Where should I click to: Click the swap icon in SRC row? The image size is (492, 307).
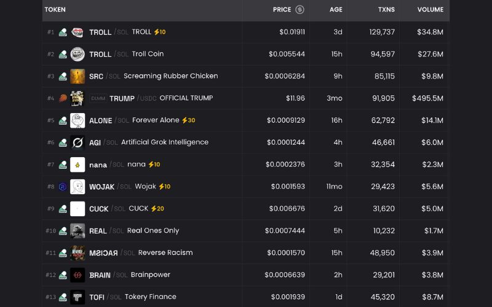(63, 76)
